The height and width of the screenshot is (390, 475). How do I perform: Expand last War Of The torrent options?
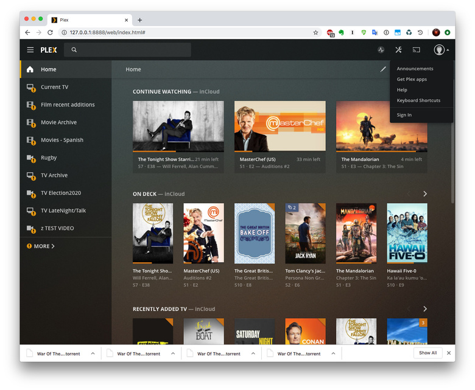(x=333, y=353)
